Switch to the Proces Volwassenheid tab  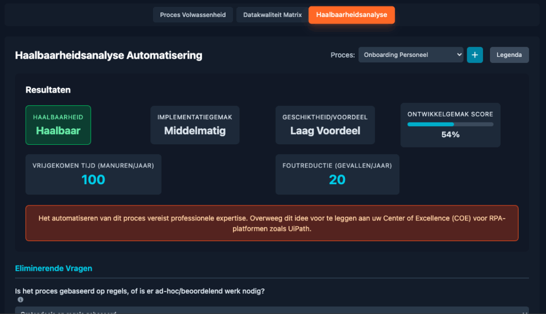coord(192,15)
